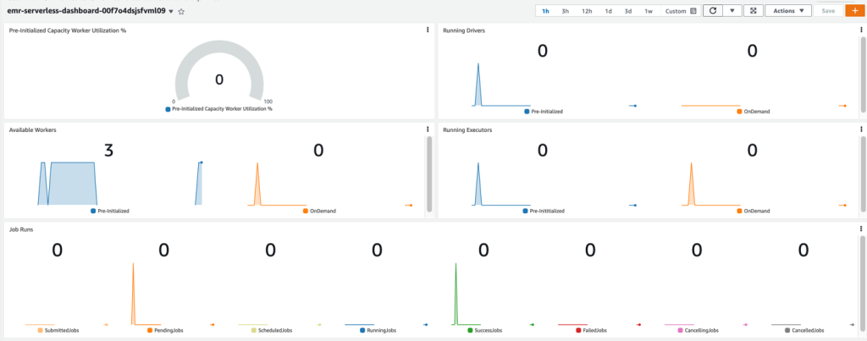The image size is (867, 341).
Task: Click the Available Workers widget scrollbar
Action: pos(429,173)
